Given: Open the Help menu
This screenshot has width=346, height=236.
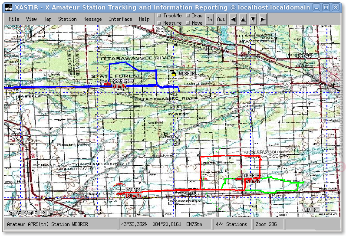Looking at the screenshot, I should pyautogui.click(x=144, y=19).
